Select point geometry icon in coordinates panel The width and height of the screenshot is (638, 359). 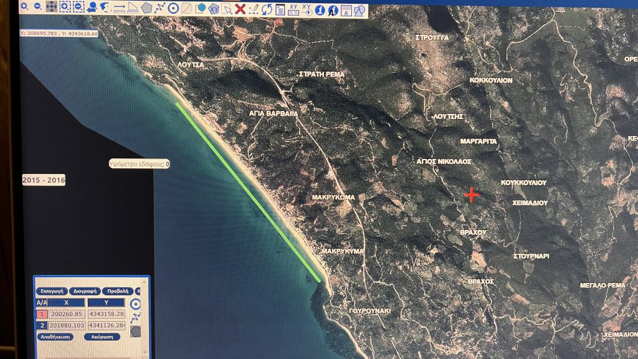click(x=136, y=305)
